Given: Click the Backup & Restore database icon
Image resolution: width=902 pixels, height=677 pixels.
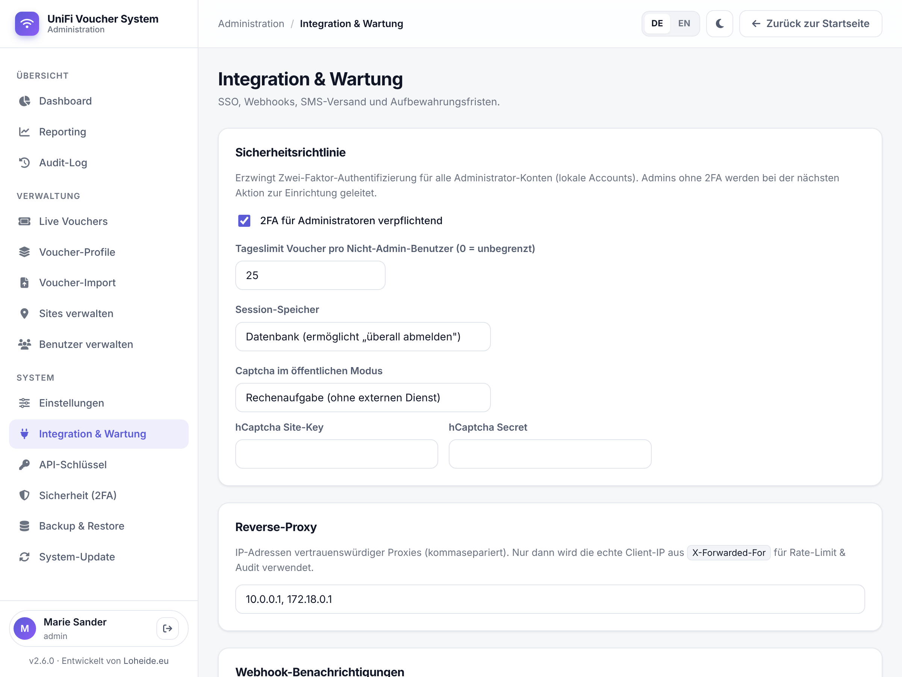Looking at the screenshot, I should tap(24, 525).
